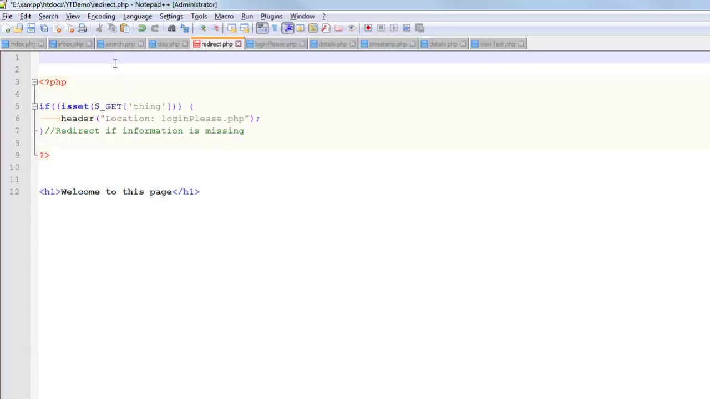The height and width of the screenshot is (399, 710).
Task: Open the Language menu
Action: point(138,16)
